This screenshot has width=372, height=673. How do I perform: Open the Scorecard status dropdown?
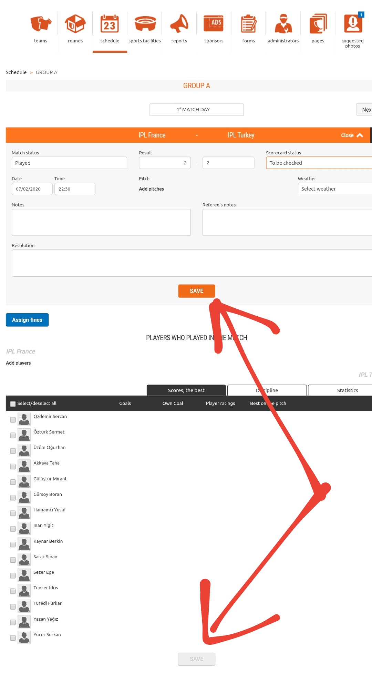coord(319,163)
